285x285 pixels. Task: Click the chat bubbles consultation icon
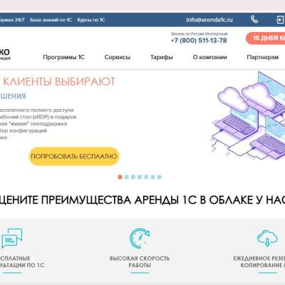[x=11, y=239]
